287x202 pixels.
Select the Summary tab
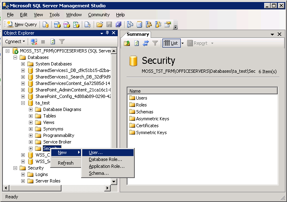138,34
